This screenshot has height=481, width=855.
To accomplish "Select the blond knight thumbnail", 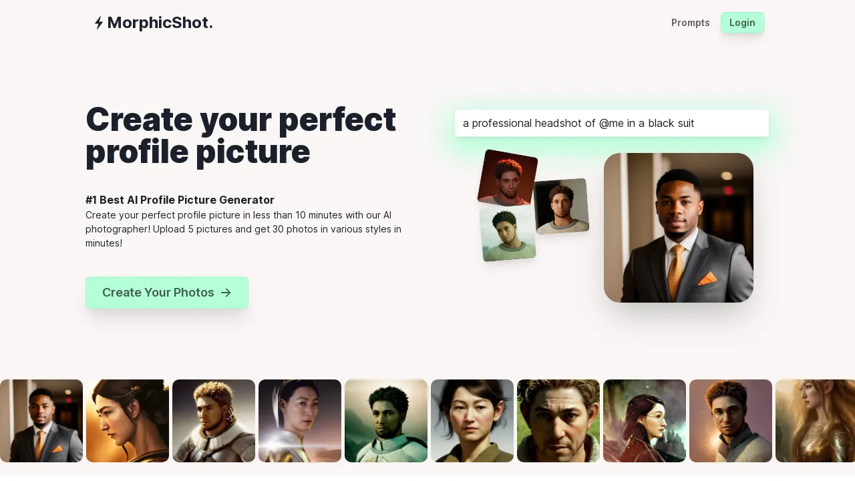I will click(x=213, y=420).
